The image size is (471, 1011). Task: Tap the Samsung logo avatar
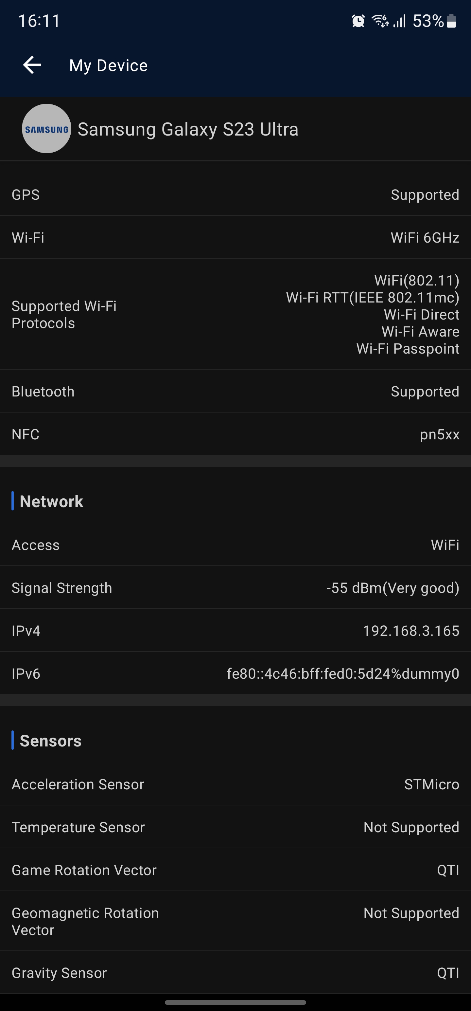[46, 129]
